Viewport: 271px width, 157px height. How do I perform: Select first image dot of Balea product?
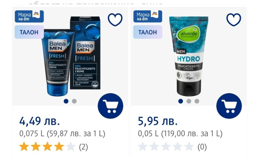[66, 101]
